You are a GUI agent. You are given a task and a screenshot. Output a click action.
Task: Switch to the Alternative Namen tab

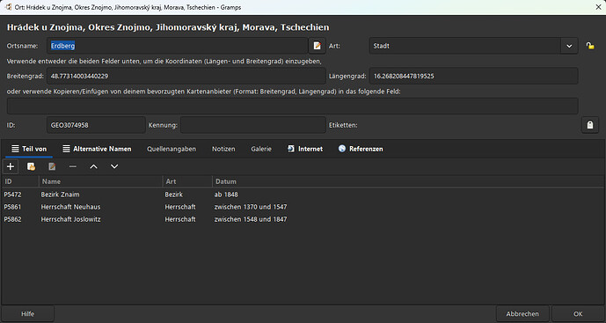pyautogui.click(x=97, y=149)
